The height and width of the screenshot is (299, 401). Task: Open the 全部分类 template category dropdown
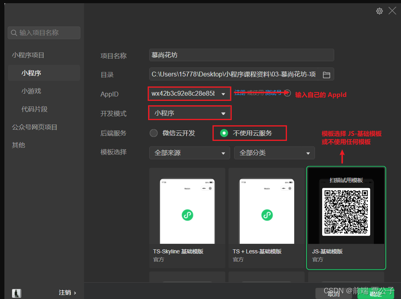click(274, 153)
